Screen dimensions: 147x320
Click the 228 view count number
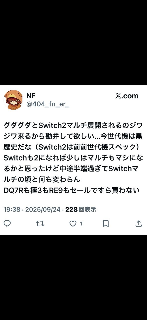tap(72, 210)
